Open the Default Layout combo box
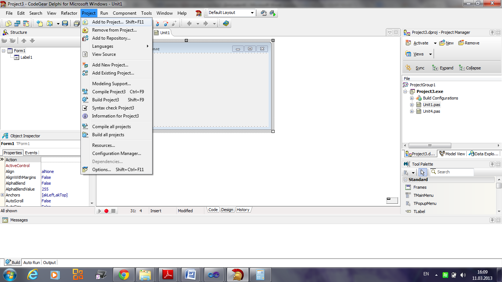502x282 pixels. click(x=231, y=13)
